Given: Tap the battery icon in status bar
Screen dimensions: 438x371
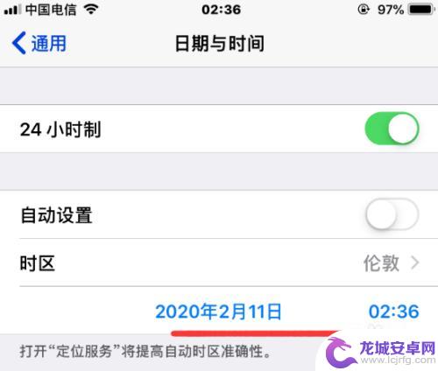Looking at the screenshot, I should [x=421, y=10].
